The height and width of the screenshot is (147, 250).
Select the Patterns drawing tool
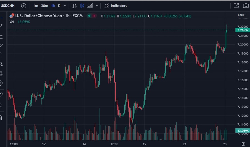tap(1, 64)
